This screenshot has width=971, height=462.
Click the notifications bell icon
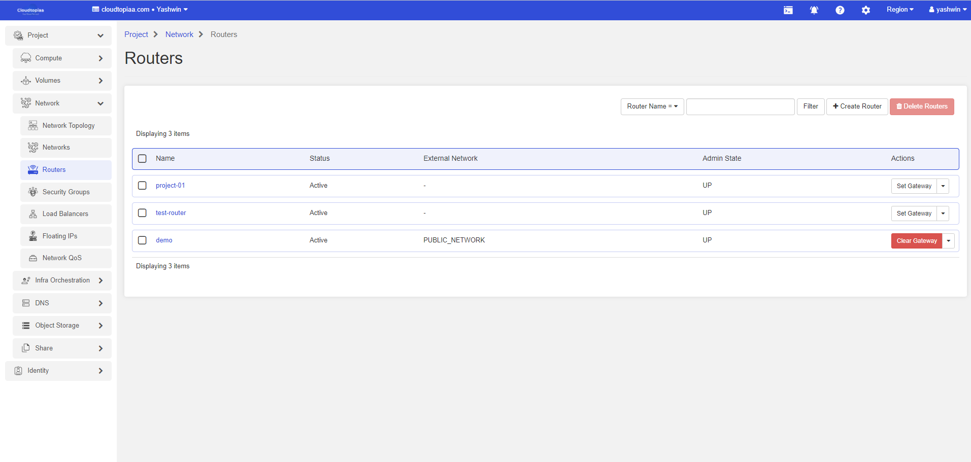coord(814,10)
